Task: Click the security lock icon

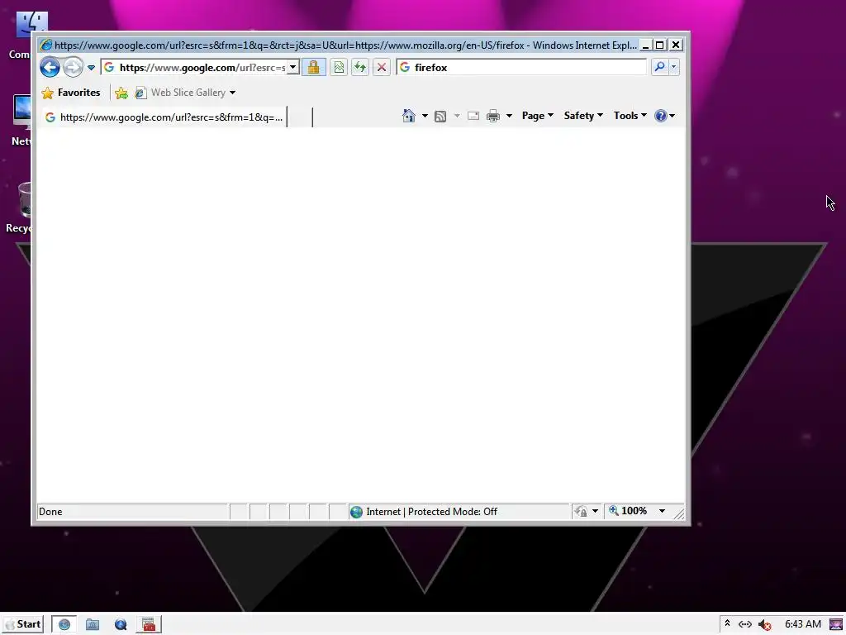Action: (313, 68)
